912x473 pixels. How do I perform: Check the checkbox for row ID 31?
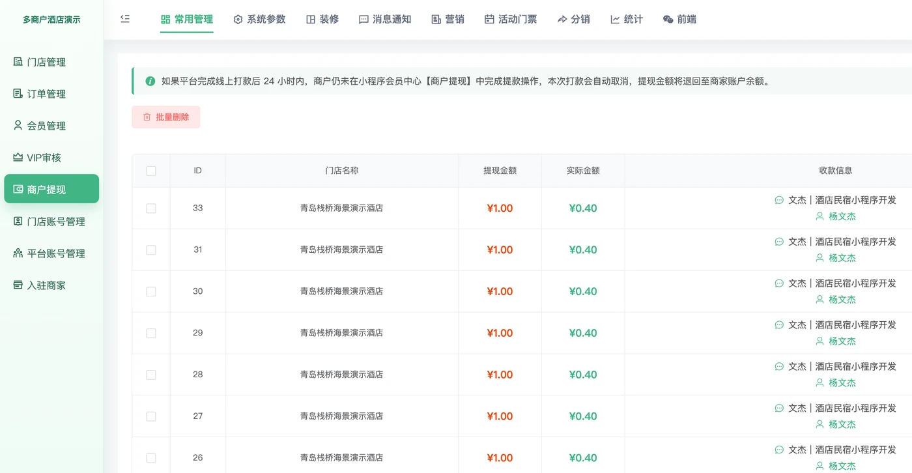(151, 250)
